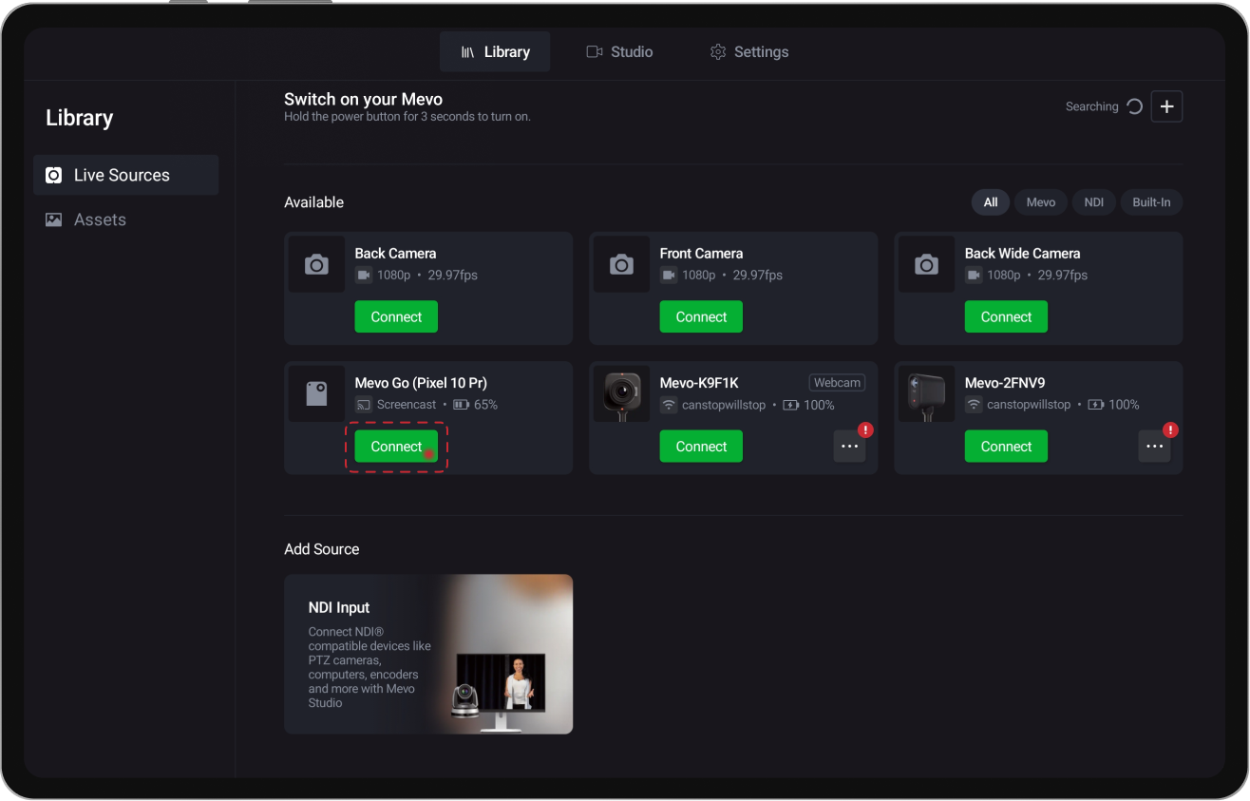Open the Mevo-K9F1K overflow menu
Image resolution: width=1250 pixels, height=801 pixels.
849,446
